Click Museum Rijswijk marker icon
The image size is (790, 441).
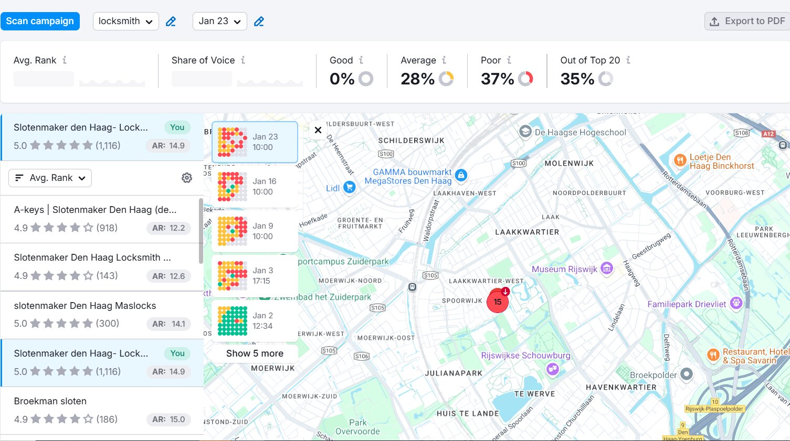(x=607, y=268)
